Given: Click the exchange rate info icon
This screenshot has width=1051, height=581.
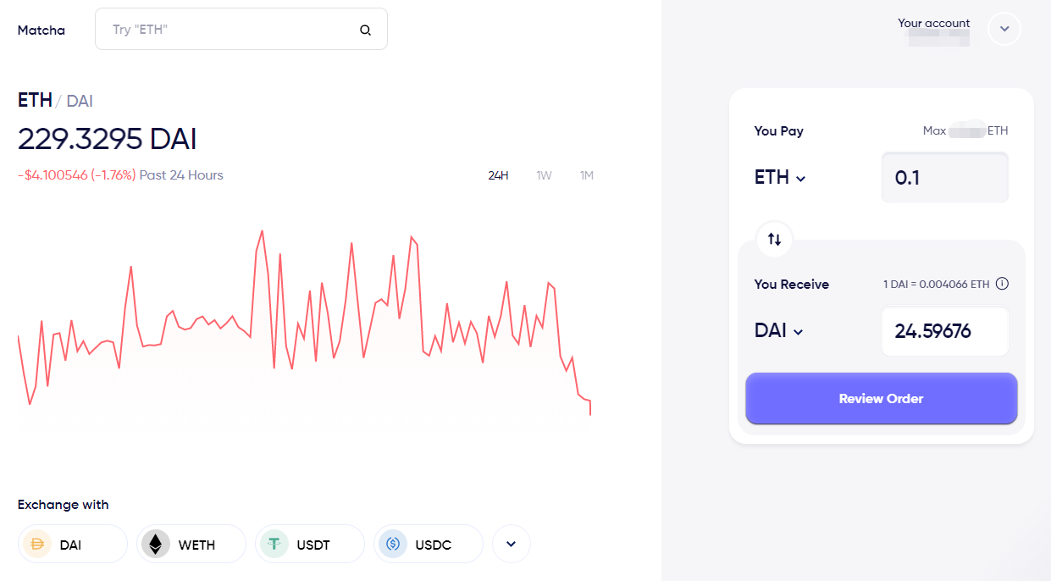Looking at the screenshot, I should click(x=1002, y=284).
